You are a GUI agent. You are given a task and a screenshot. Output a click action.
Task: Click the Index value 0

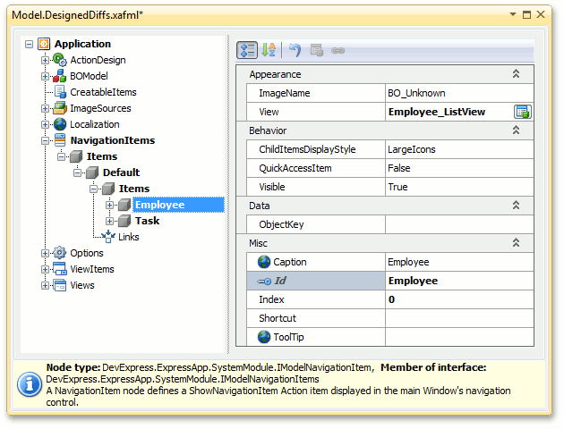pos(459,299)
